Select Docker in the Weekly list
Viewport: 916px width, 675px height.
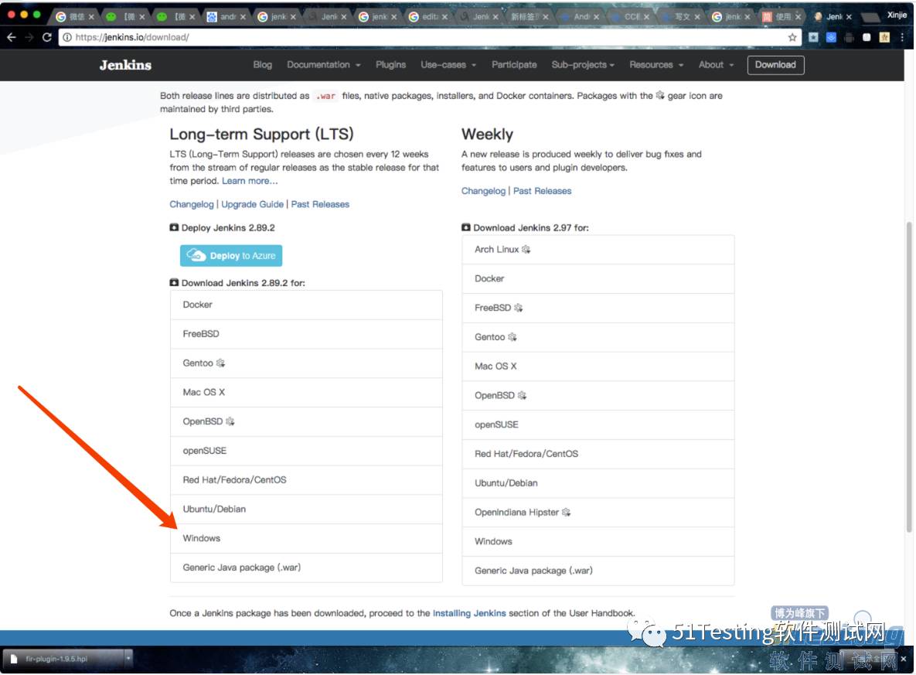click(x=598, y=279)
